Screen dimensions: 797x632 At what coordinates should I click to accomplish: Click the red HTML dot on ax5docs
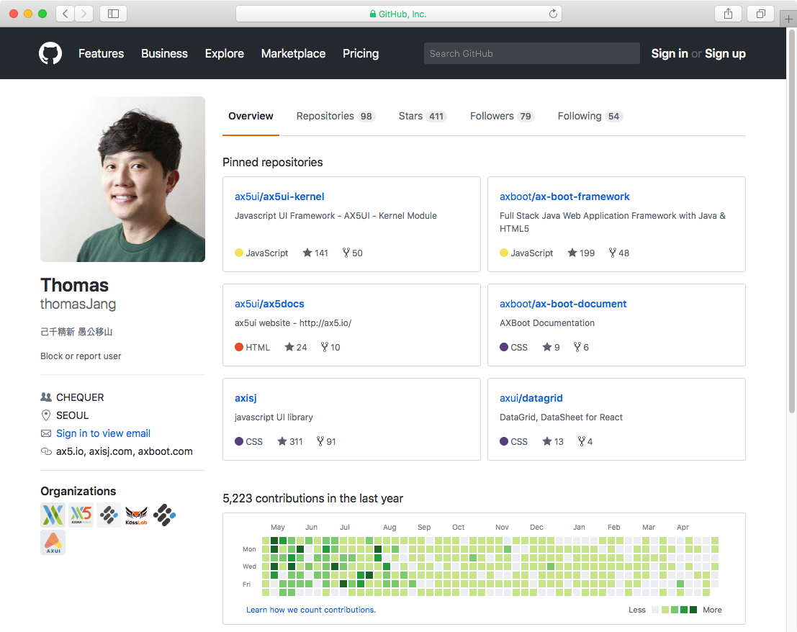click(x=239, y=347)
